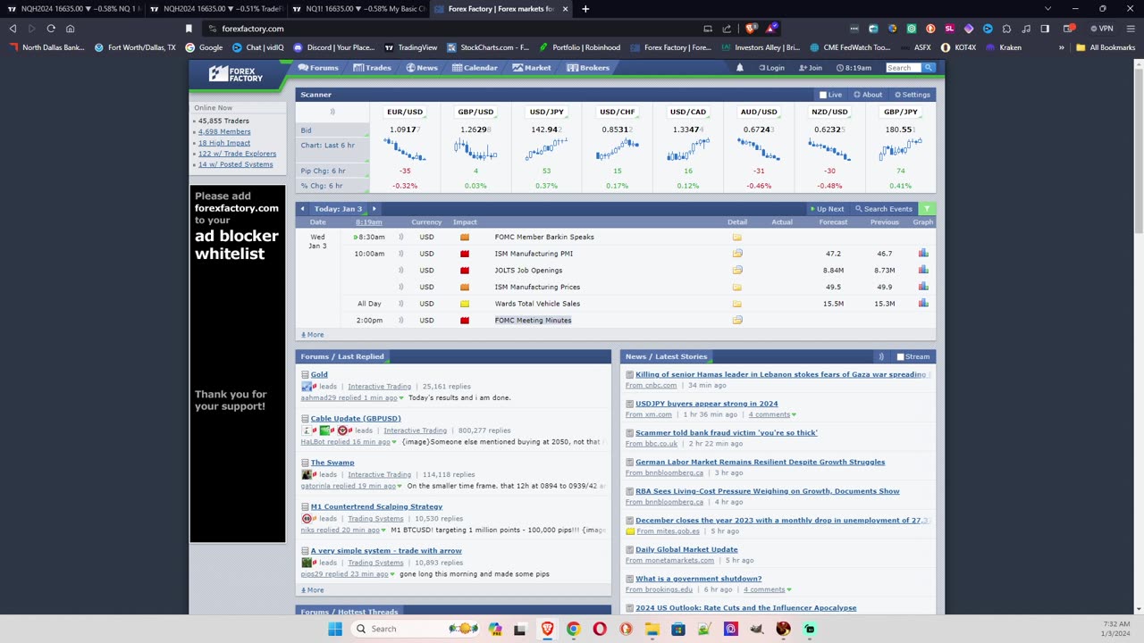Show graph for ISM Manufacturing Prices
The image size is (1144, 643).
(923, 287)
